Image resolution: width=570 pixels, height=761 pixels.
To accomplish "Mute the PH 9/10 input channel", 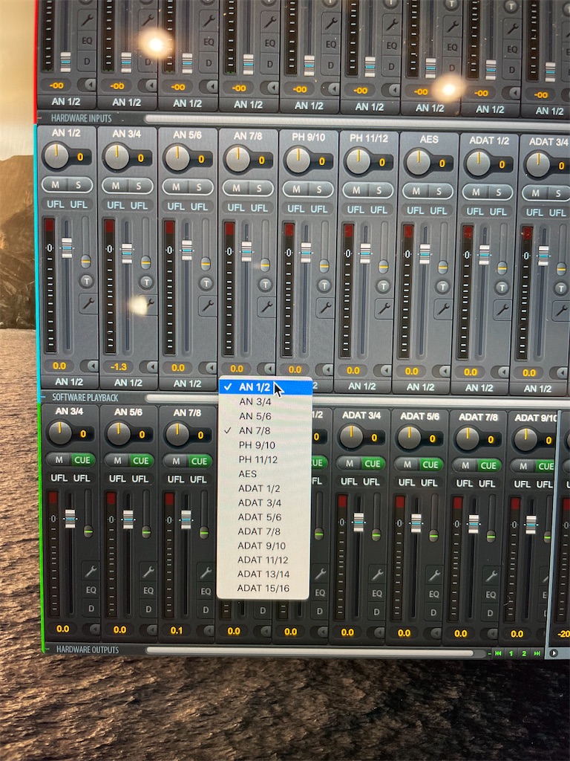I will [296, 190].
